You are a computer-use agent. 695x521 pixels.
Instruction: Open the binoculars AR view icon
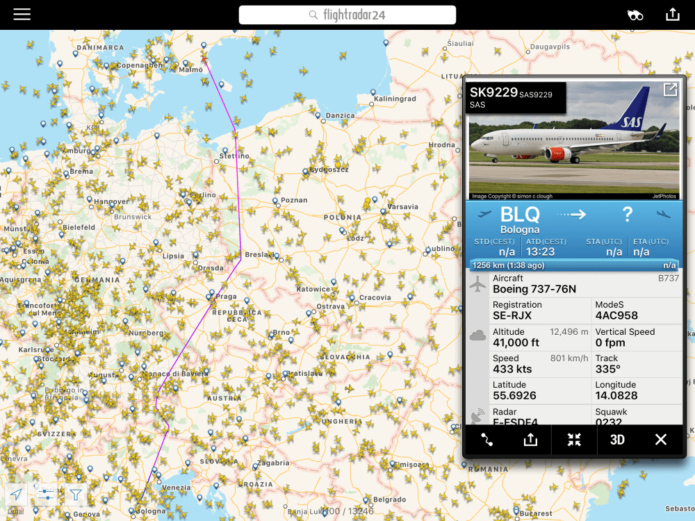click(635, 15)
